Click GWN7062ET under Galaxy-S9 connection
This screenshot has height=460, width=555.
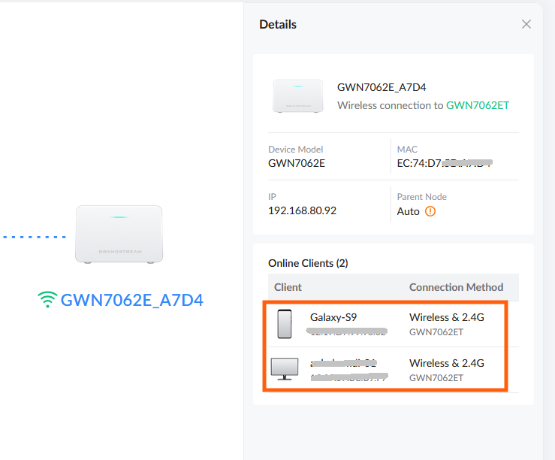click(436, 332)
